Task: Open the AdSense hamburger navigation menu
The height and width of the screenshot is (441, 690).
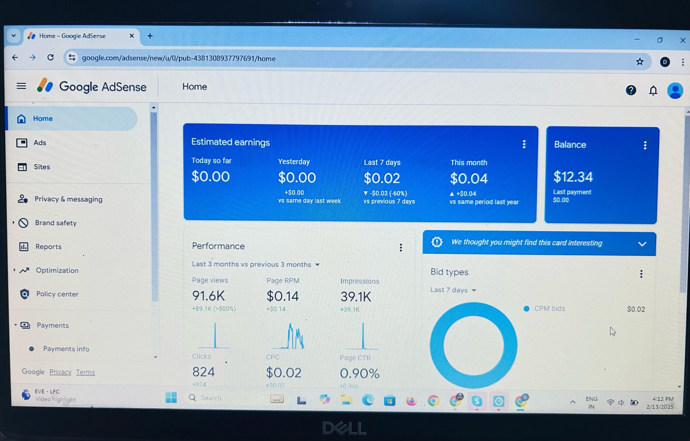Action: click(21, 86)
